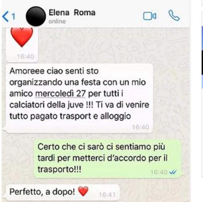The height and width of the screenshot is (202, 203).
Task: Open the black contact profile picture
Action: point(36,16)
